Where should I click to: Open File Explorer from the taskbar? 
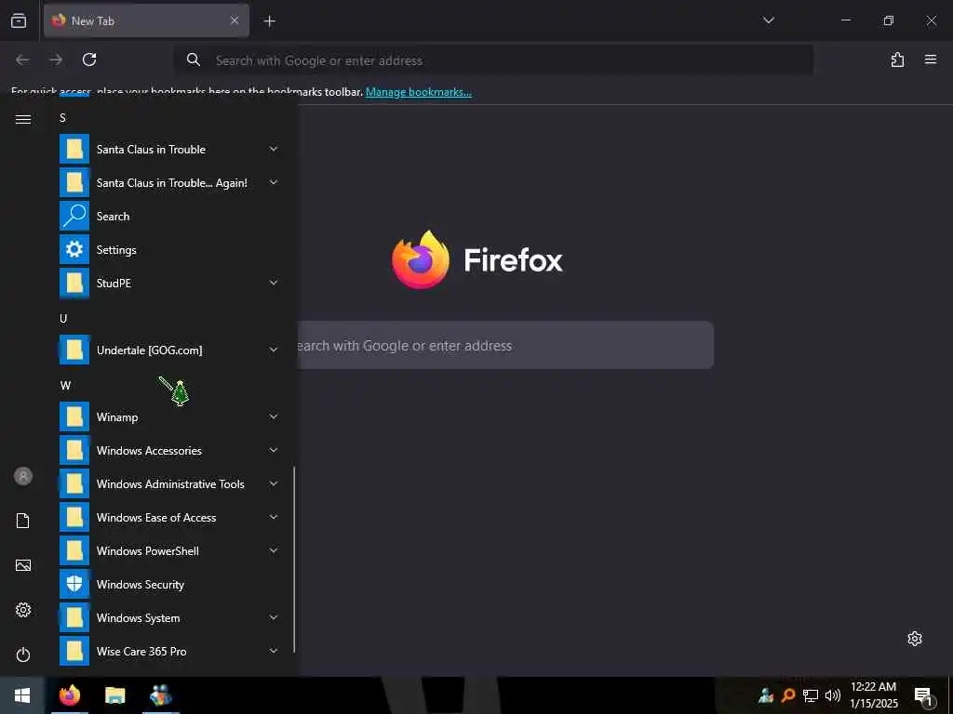pos(114,695)
